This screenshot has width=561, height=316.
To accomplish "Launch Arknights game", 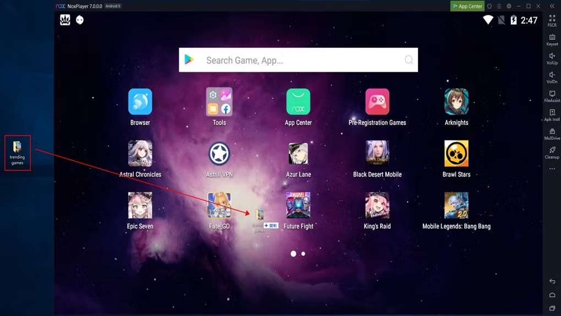I will [456, 102].
